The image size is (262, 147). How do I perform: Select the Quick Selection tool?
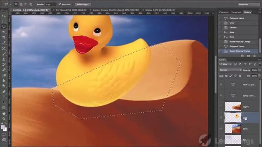(4, 32)
